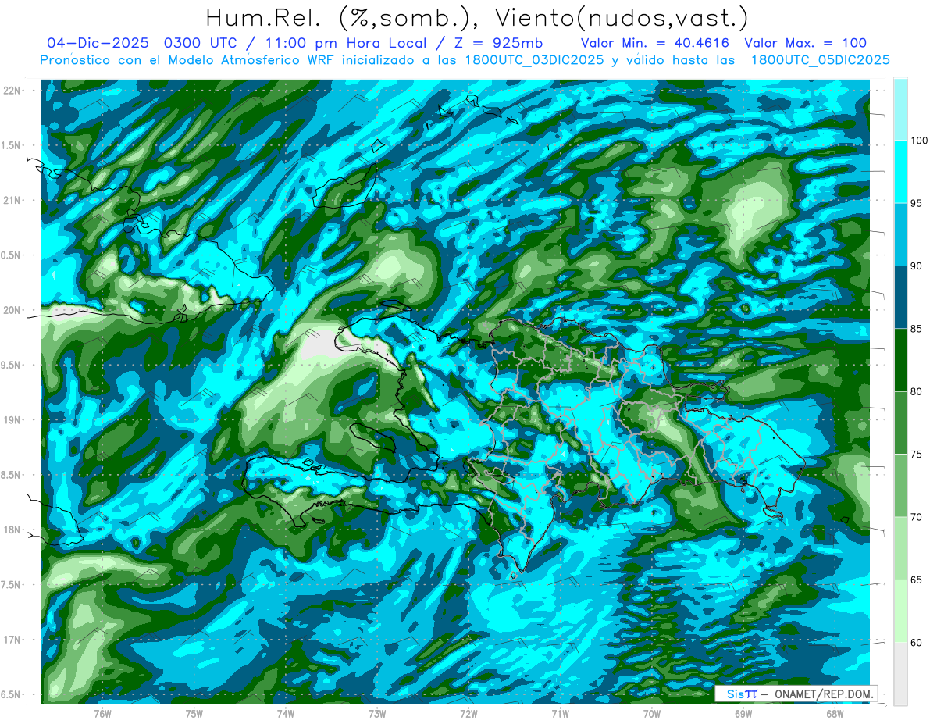The image size is (937, 724).
Task: Click the '80' colorbar value
Action: [x=917, y=392]
